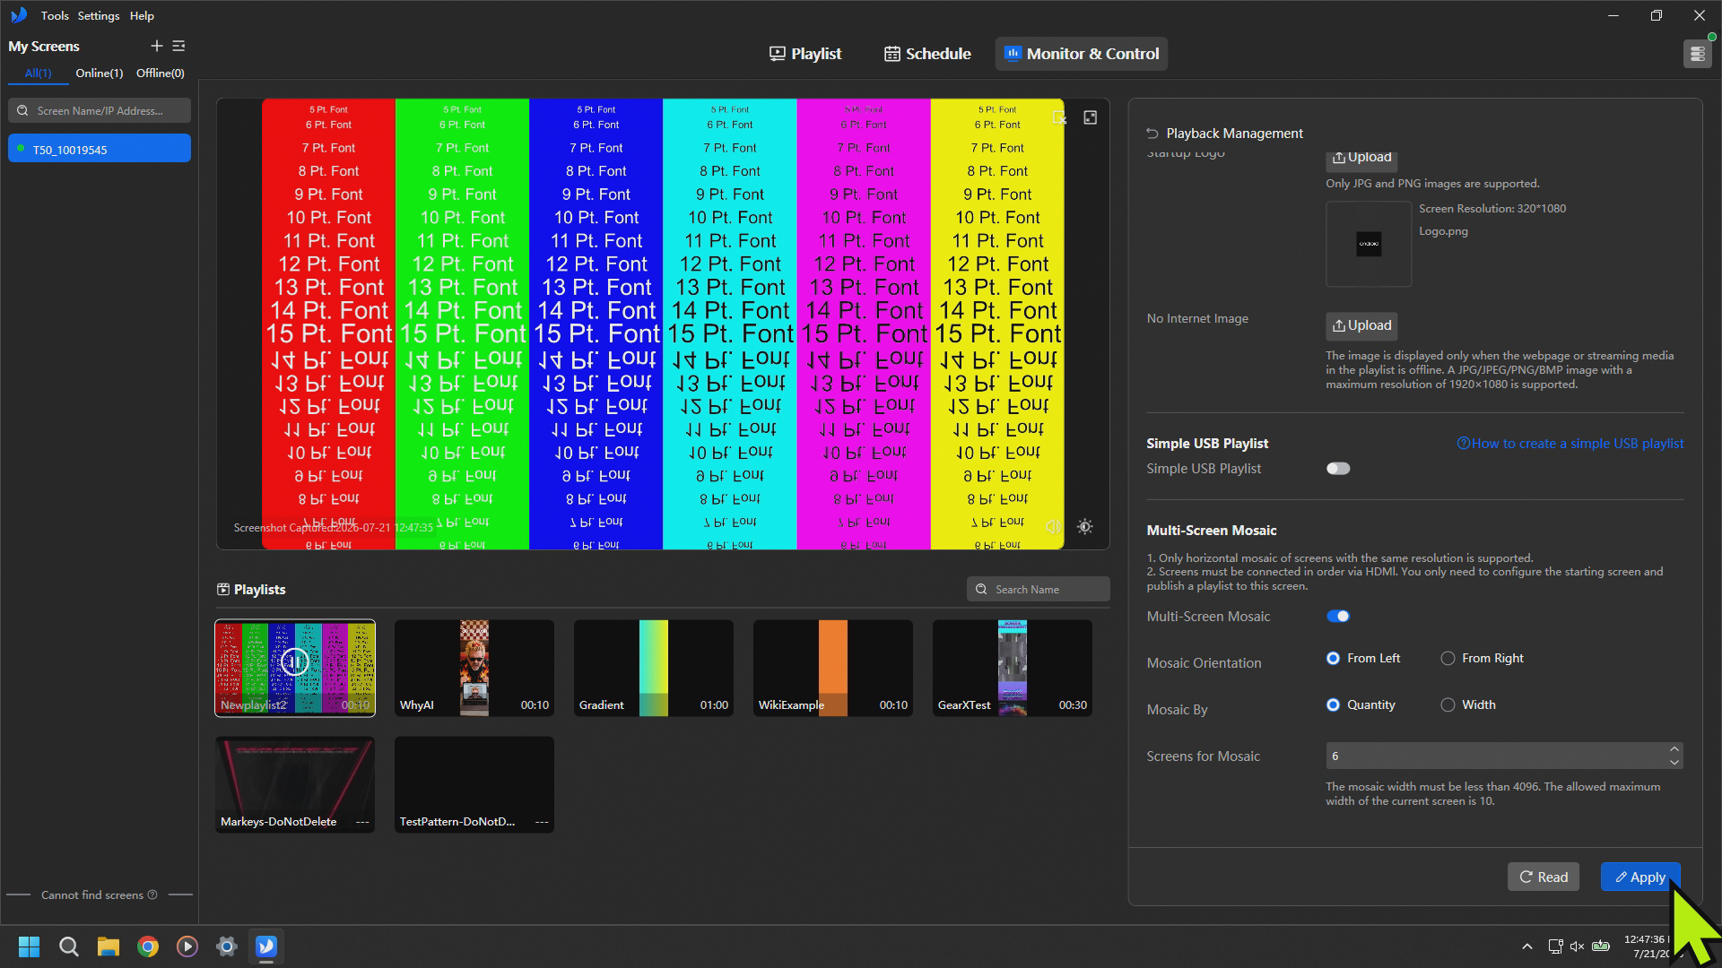Filter screens by All(1)
Viewport: 1722px width, 968px height.
point(38,73)
